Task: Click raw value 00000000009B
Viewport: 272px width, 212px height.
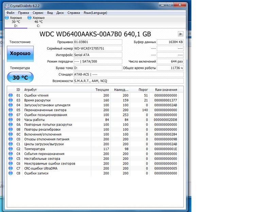Action: click(x=166, y=139)
